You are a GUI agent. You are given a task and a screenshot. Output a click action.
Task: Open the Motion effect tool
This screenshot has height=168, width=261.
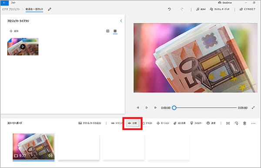pyautogui.click(x=163, y=123)
